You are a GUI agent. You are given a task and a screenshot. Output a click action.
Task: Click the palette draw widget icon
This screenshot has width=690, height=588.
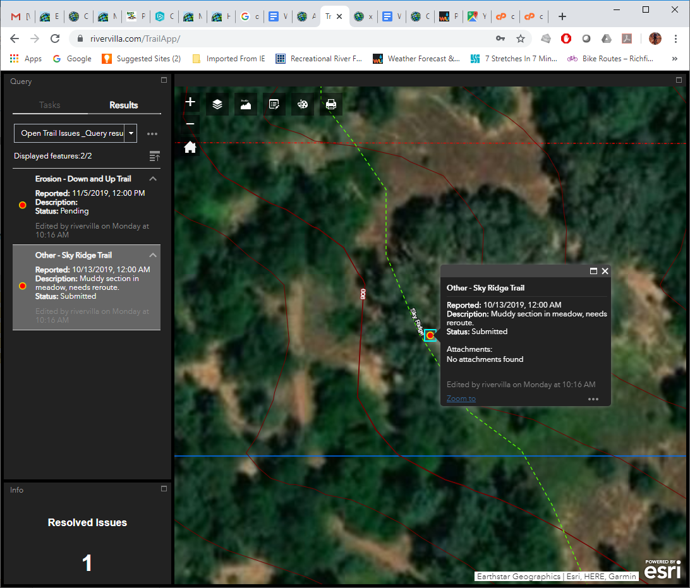pyautogui.click(x=303, y=105)
